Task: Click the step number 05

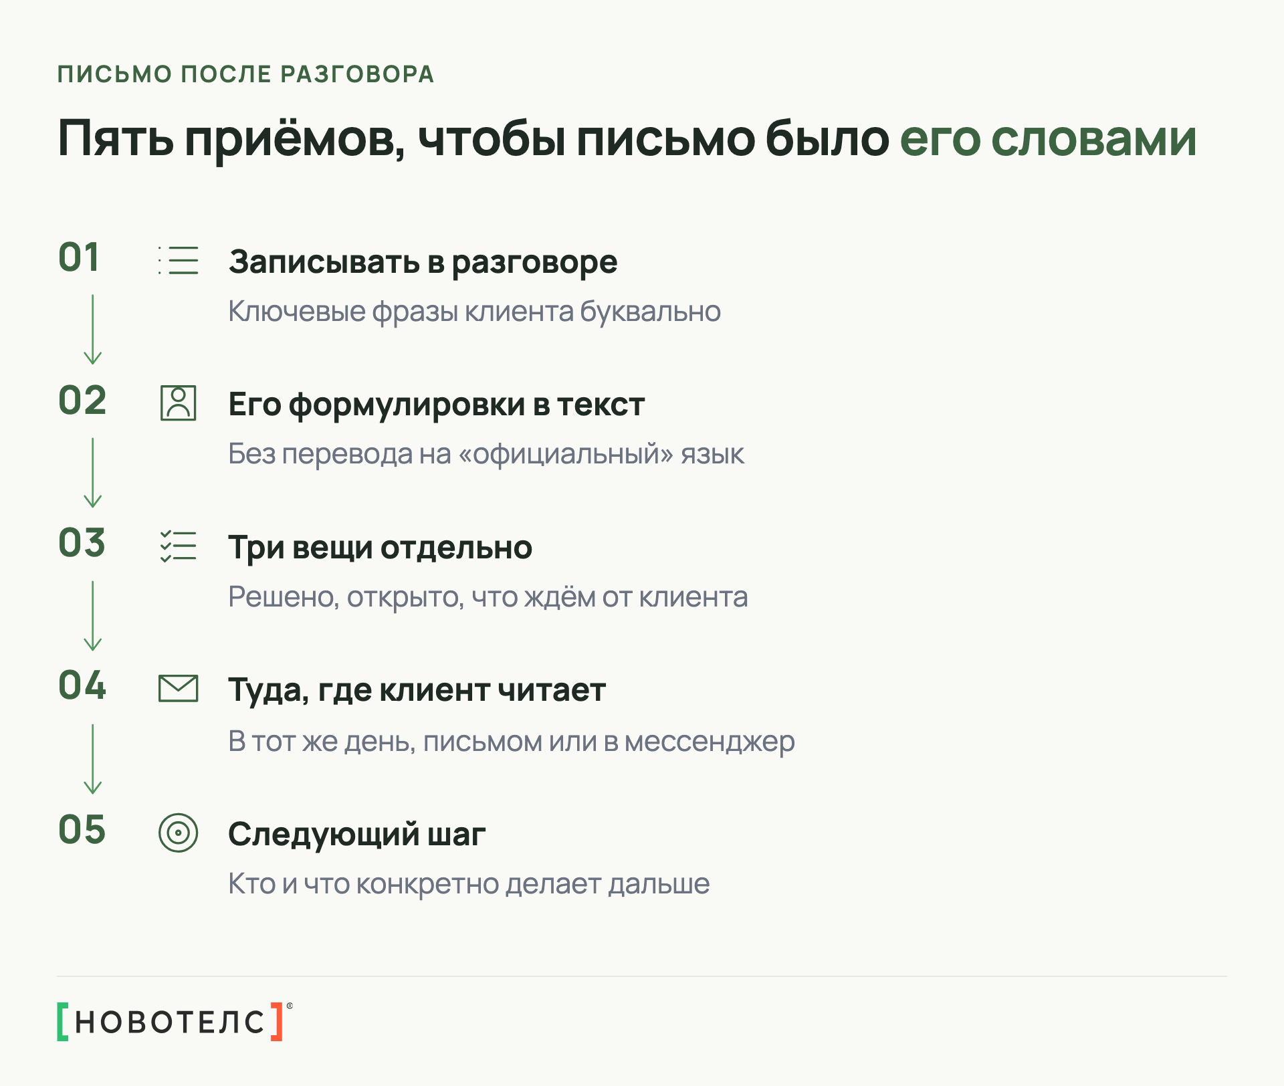Action: [82, 830]
